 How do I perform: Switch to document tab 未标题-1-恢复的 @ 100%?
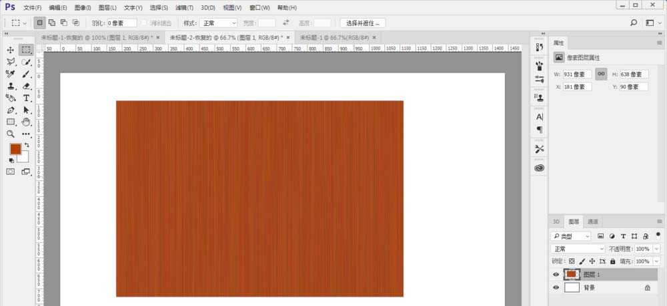click(x=97, y=37)
